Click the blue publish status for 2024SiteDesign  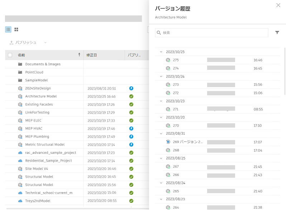pyautogui.click(x=131, y=88)
